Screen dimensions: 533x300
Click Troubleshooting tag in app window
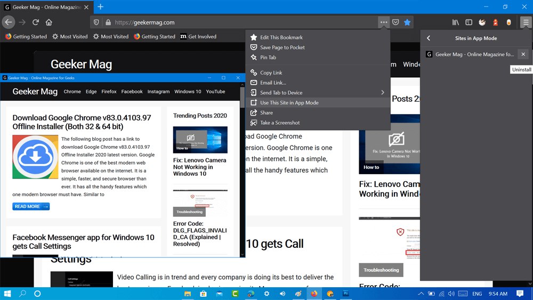click(x=189, y=212)
